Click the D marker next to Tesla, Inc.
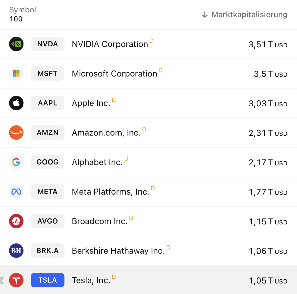This screenshot has width=297, height=294. coord(114,277)
